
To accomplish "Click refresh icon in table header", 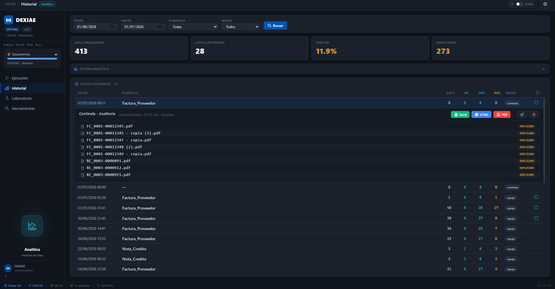I will click(538, 93).
